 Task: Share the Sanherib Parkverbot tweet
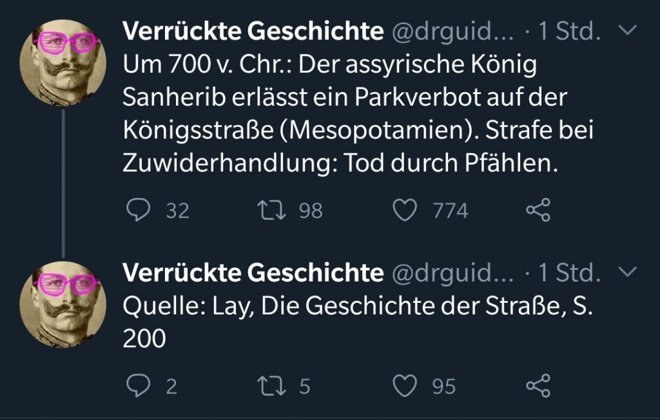point(538,211)
